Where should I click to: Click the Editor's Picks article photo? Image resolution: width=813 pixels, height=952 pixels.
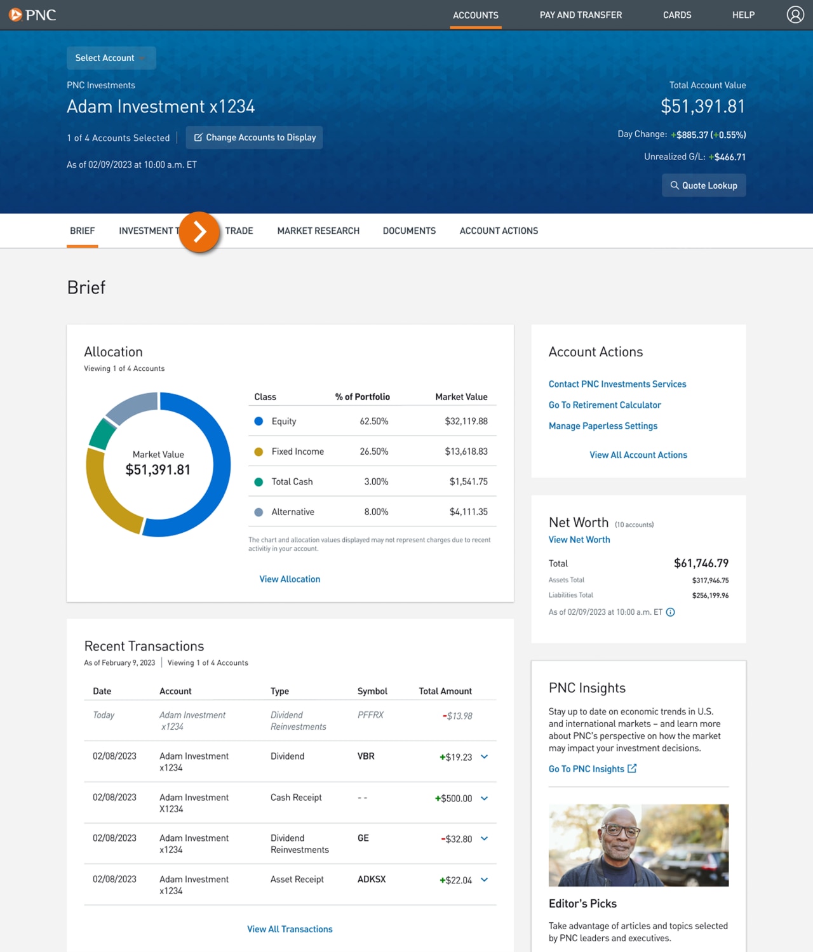[x=638, y=845]
